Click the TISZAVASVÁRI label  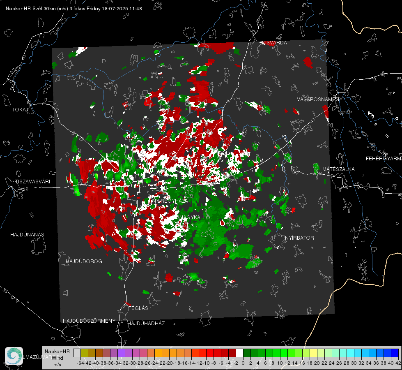32,182
